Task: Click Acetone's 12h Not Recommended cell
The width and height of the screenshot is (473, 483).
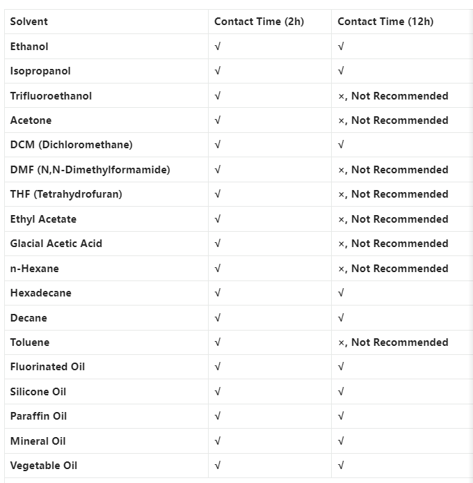Action: 393,120
